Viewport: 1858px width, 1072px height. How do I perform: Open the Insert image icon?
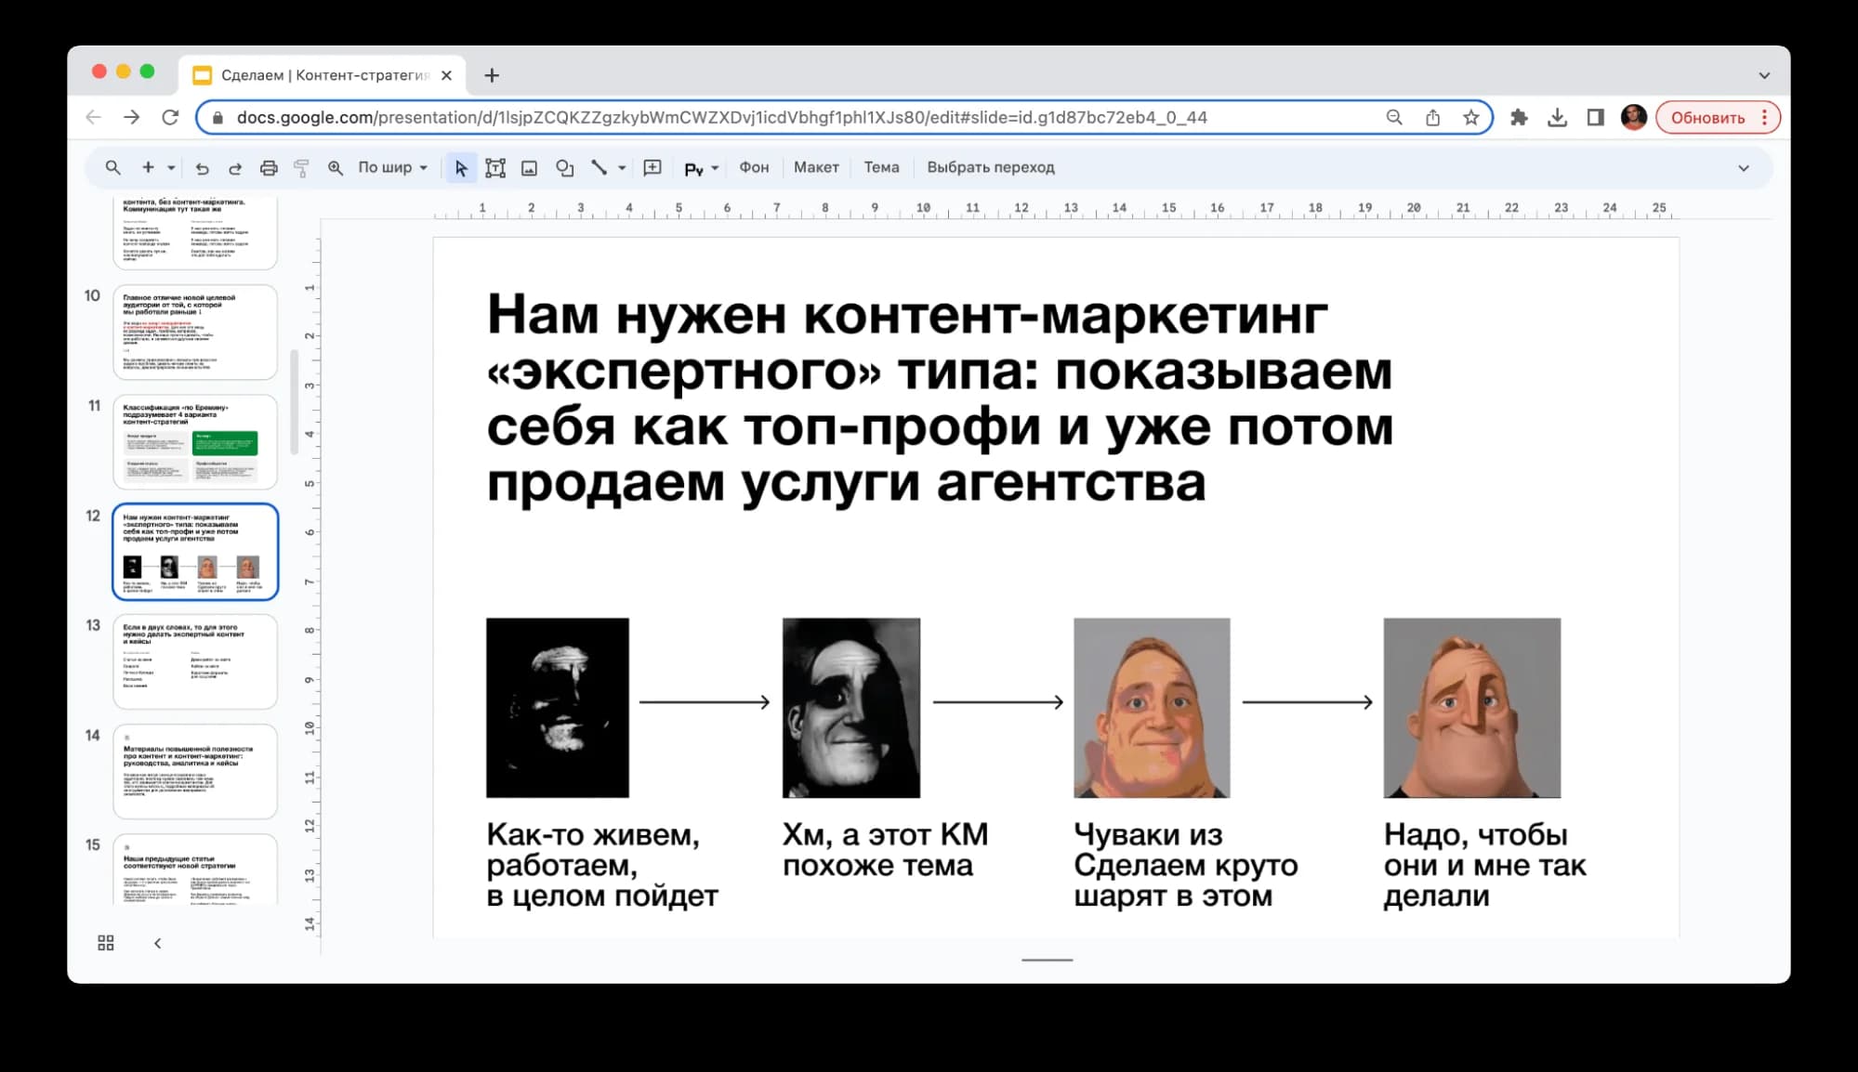[529, 168]
